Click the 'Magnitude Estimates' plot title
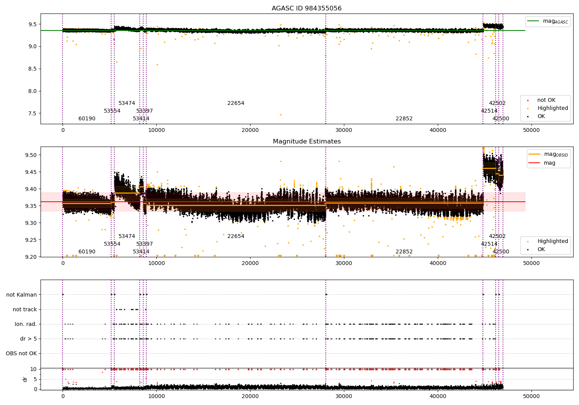This screenshot has width=579, height=405. 306,142
